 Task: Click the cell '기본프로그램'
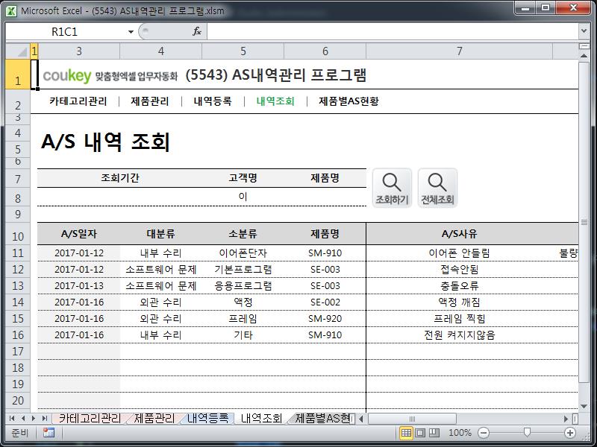point(243,269)
